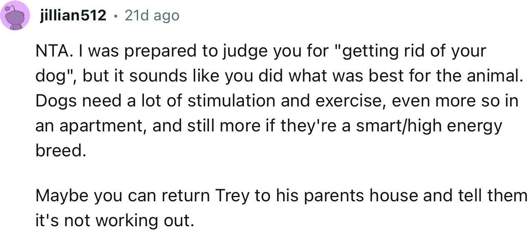Screen dimensions: 530x230
Task: Click the word "breed." ending first paragraph
Action: point(60,151)
